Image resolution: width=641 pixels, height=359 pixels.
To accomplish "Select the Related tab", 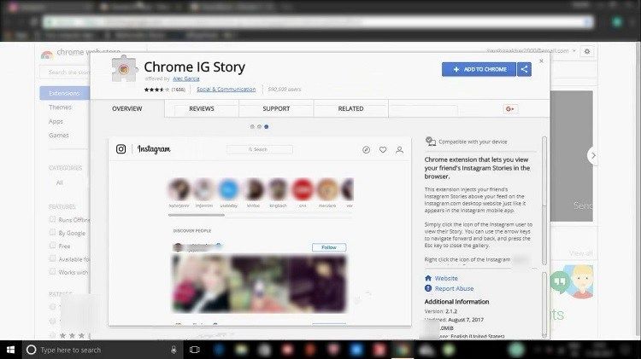I will (350, 108).
